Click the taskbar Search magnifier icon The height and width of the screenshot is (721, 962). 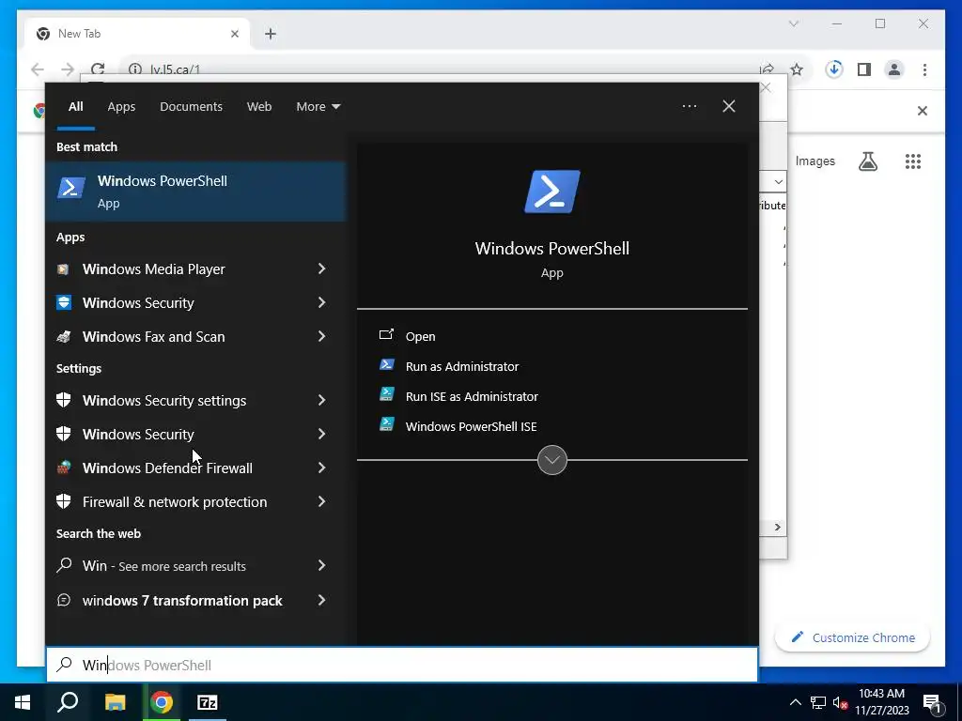[68, 702]
